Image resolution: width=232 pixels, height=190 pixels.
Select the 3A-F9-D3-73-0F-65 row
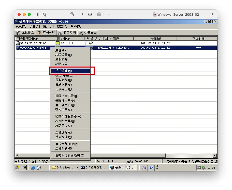(x=116, y=43)
